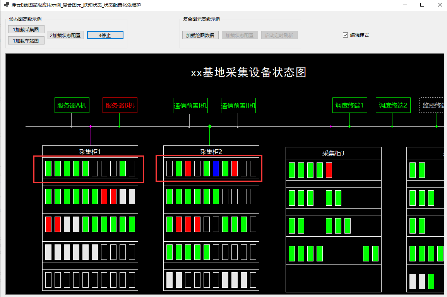Select the 通信前置I机 node
447x297 pixels.
[190, 106]
